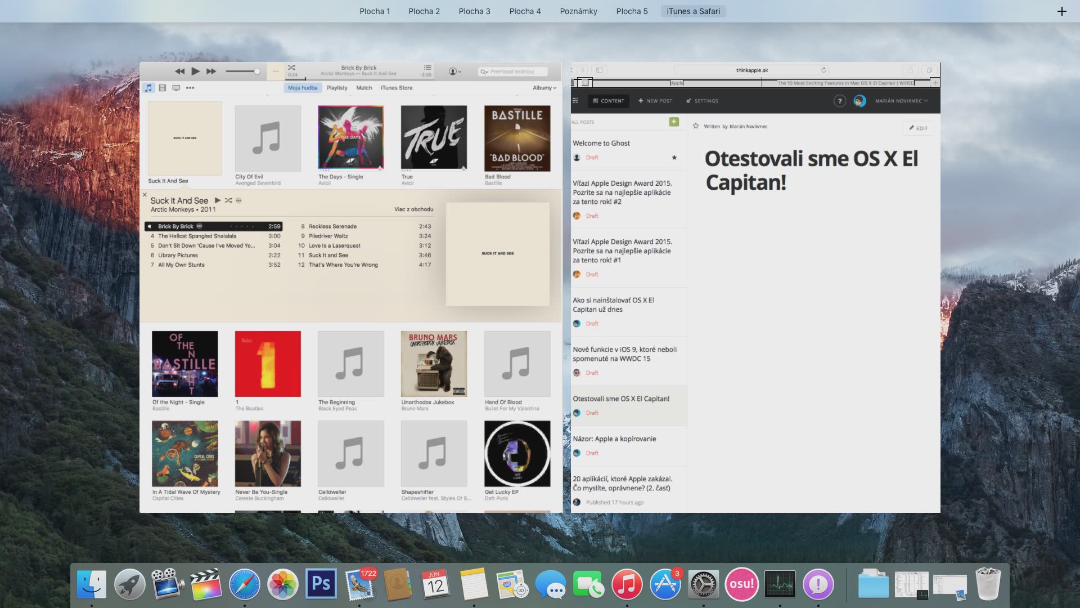The image size is (1080, 608).
Task: Open the Up Next list icon in iTunes
Action: click(x=427, y=68)
